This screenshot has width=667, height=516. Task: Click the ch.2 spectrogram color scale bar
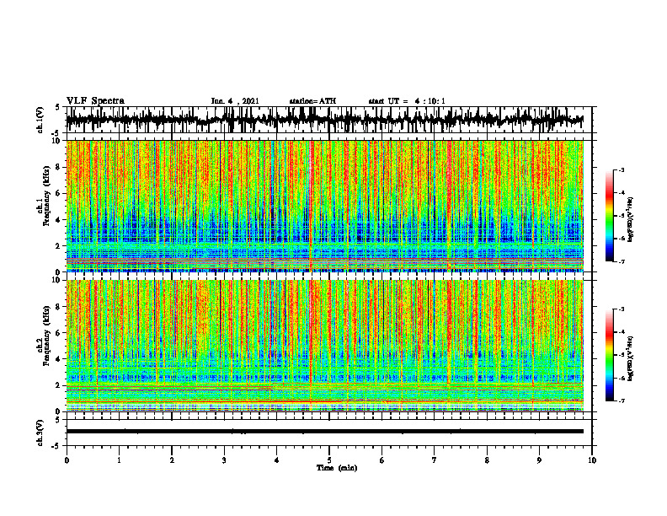click(609, 355)
